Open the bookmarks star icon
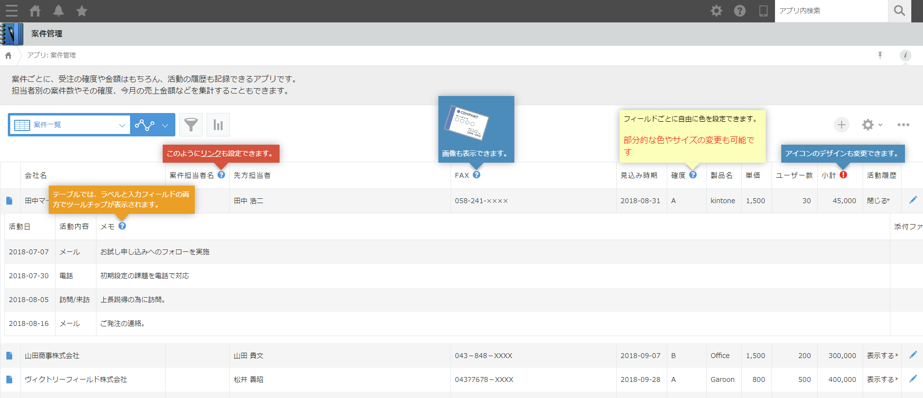This screenshot has width=923, height=398. pyautogui.click(x=82, y=11)
